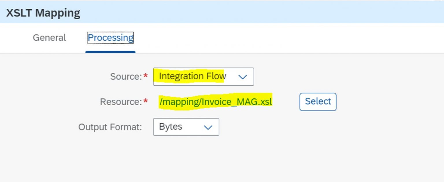Image resolution: width=444 pixels, height=182 pixels.
Task: Click the Bytes value in Output Format
Action: 170,127
